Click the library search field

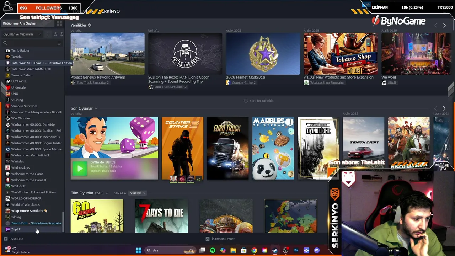29,43
